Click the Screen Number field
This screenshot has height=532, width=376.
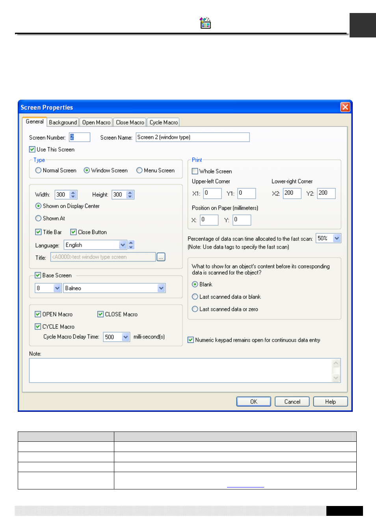coord(80,137)
